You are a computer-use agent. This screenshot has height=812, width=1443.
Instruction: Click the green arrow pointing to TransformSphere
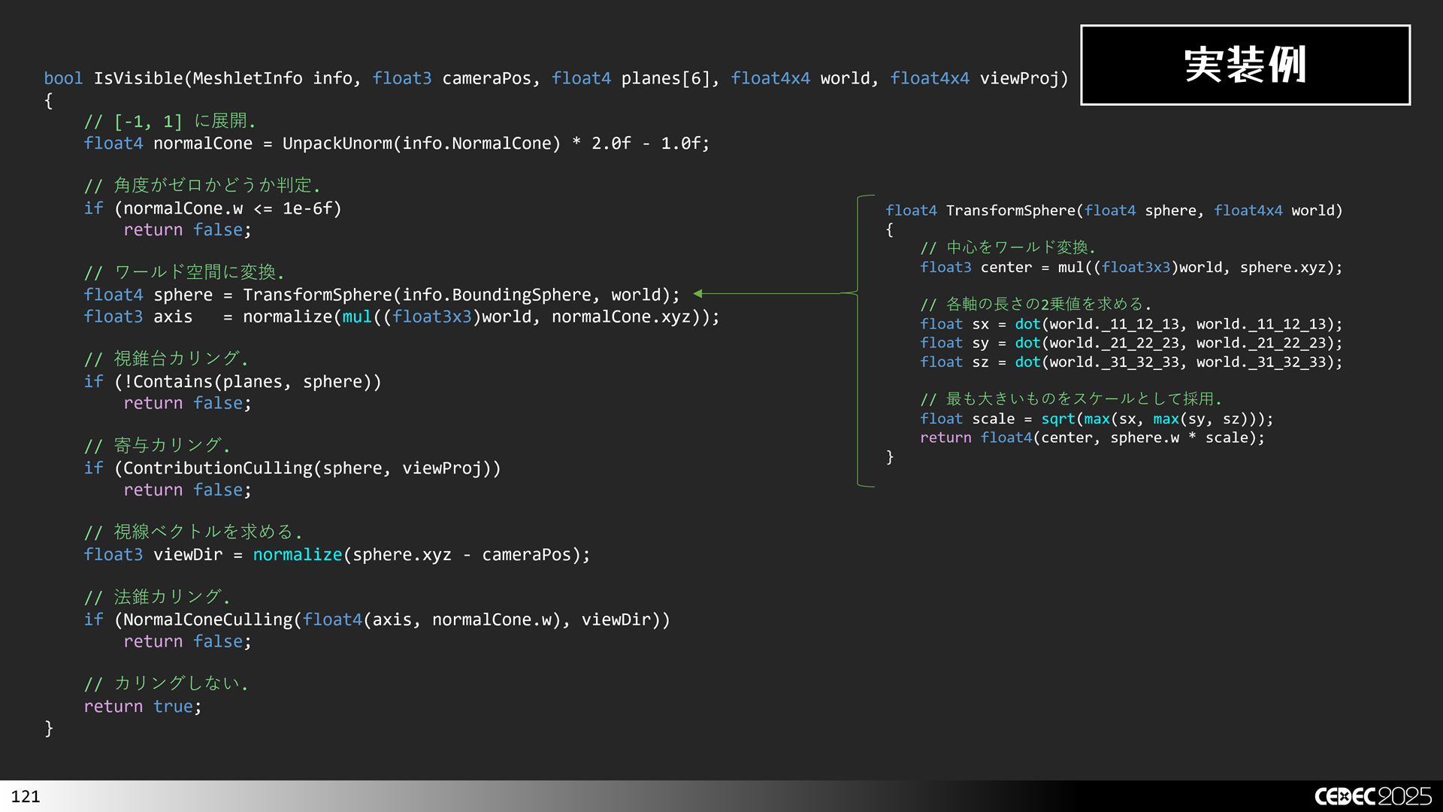[x=767, y=293]
